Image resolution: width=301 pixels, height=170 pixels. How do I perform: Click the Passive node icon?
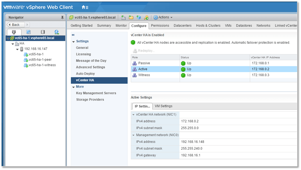pyautogui.click(x=134, y=63)
